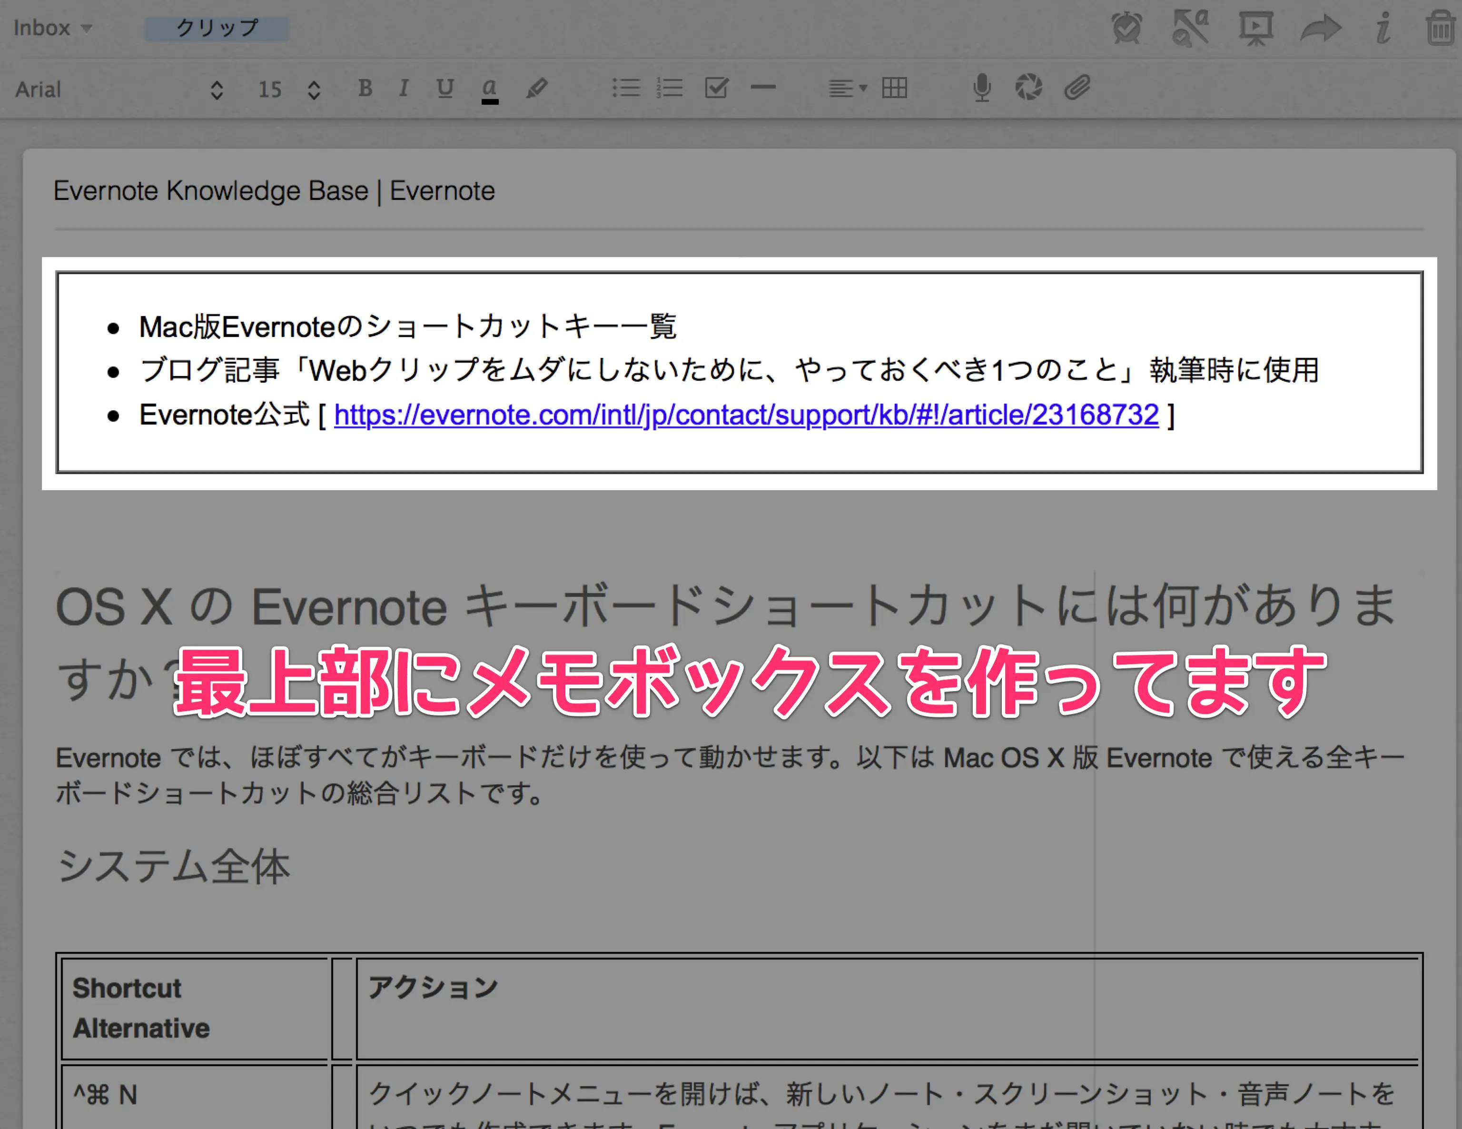Image resolution: width=1462 pixels, height=1129 pixels.
Task: Click the クリップ tag
Action: [x=217, y=28]
